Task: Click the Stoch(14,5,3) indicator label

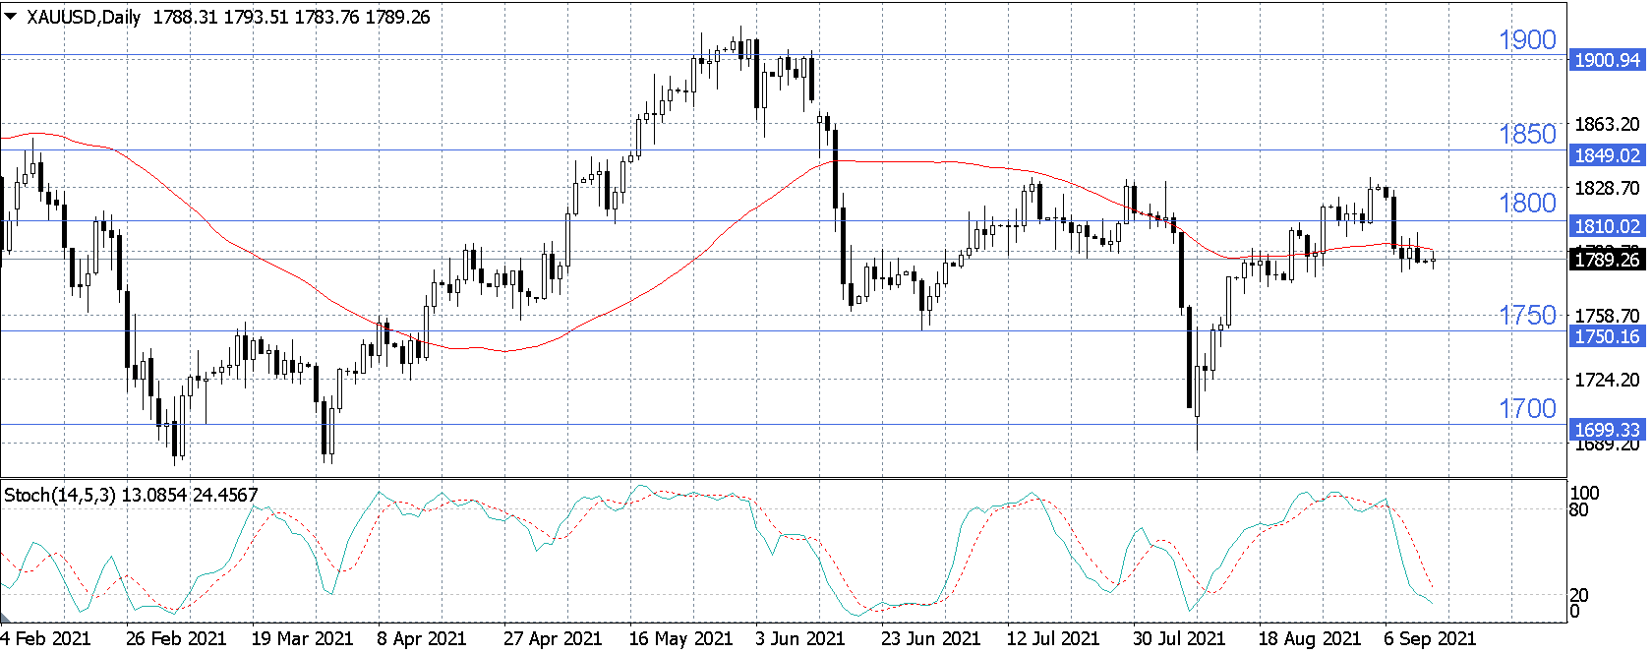Action: (x=59, y=495)
